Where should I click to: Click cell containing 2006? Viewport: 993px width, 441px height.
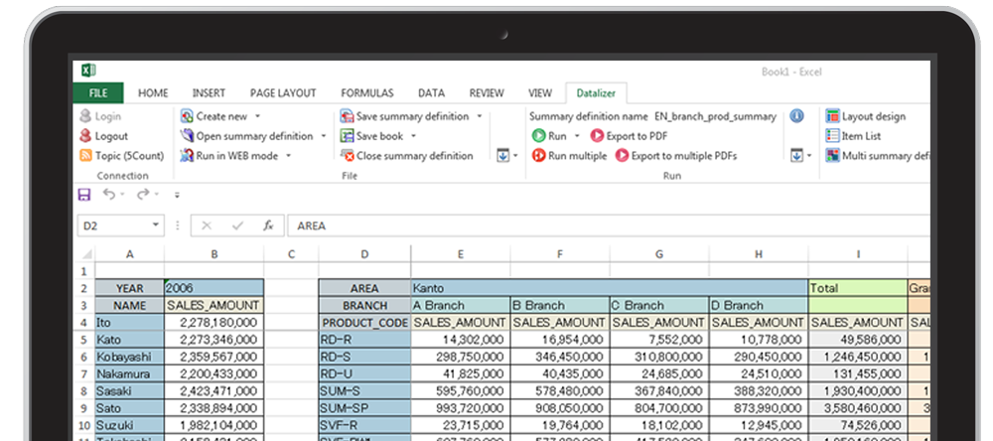click(214, 288)
